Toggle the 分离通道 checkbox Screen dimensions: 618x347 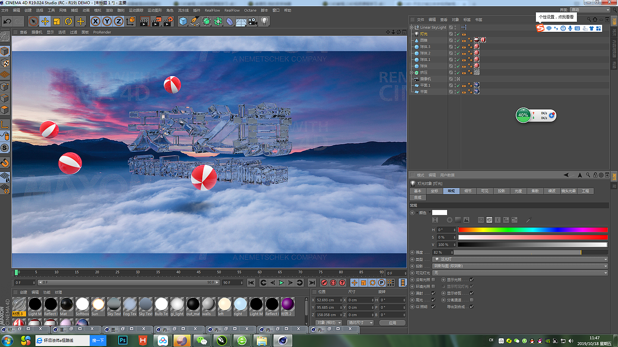tap(472, 300)
